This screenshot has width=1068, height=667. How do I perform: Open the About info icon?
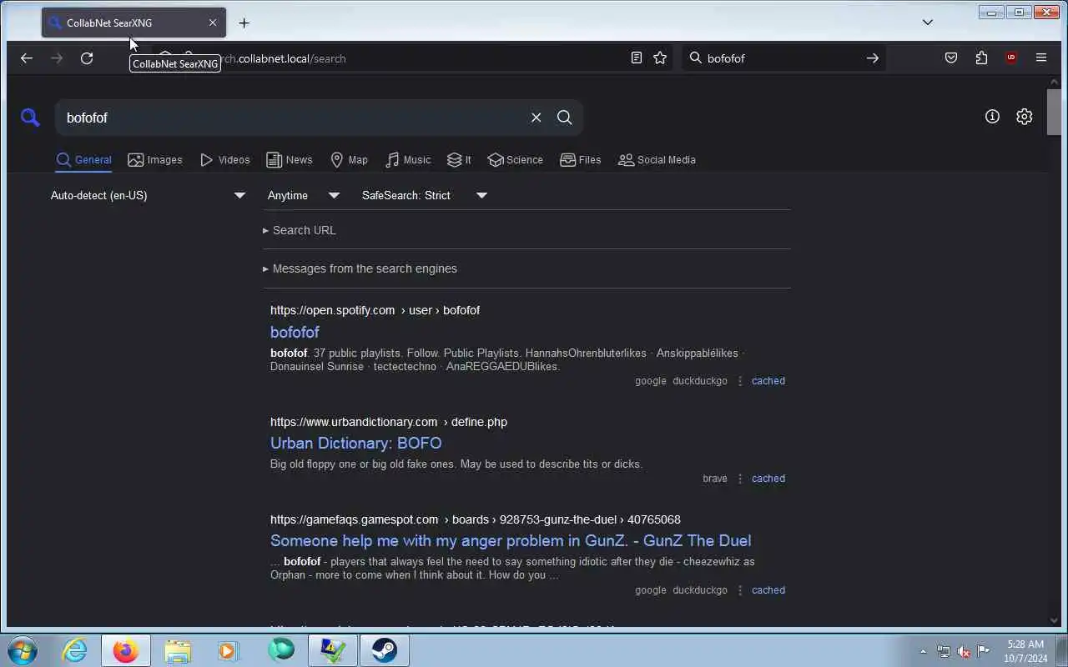(992, 117)
